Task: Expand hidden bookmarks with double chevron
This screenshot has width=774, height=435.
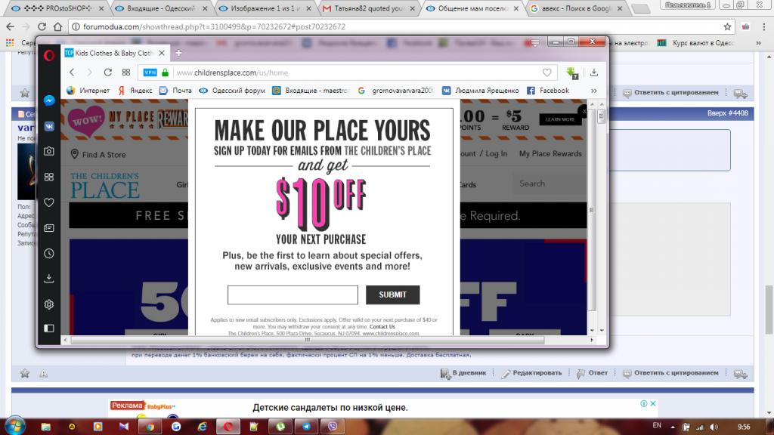Action: 593,91
